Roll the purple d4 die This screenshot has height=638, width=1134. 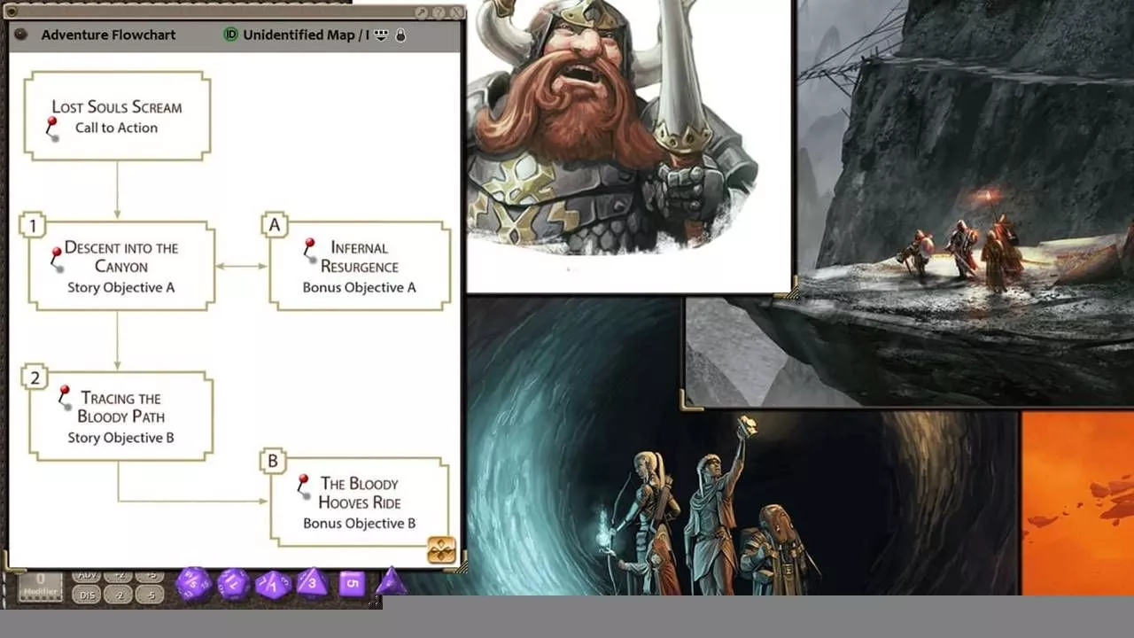point(391,582)
